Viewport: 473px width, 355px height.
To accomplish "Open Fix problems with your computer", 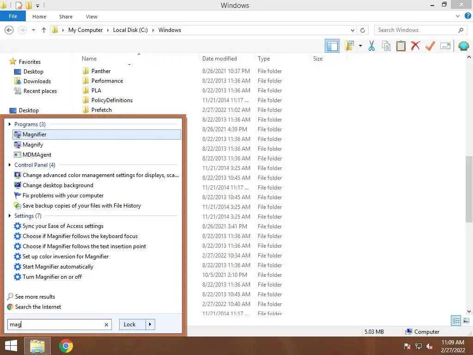I will (x=63, y=196).
